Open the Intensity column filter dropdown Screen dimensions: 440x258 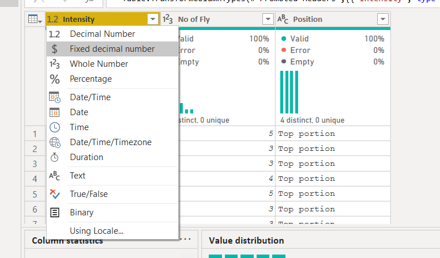pos(152,20)
